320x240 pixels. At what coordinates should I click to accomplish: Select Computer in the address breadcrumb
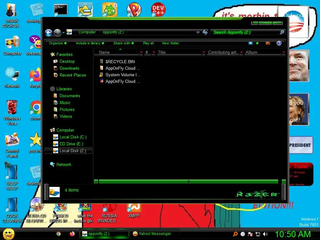tap(87, 32)
